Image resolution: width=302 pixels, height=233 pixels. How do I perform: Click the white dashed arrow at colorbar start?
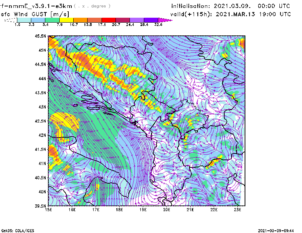[11, 20]
